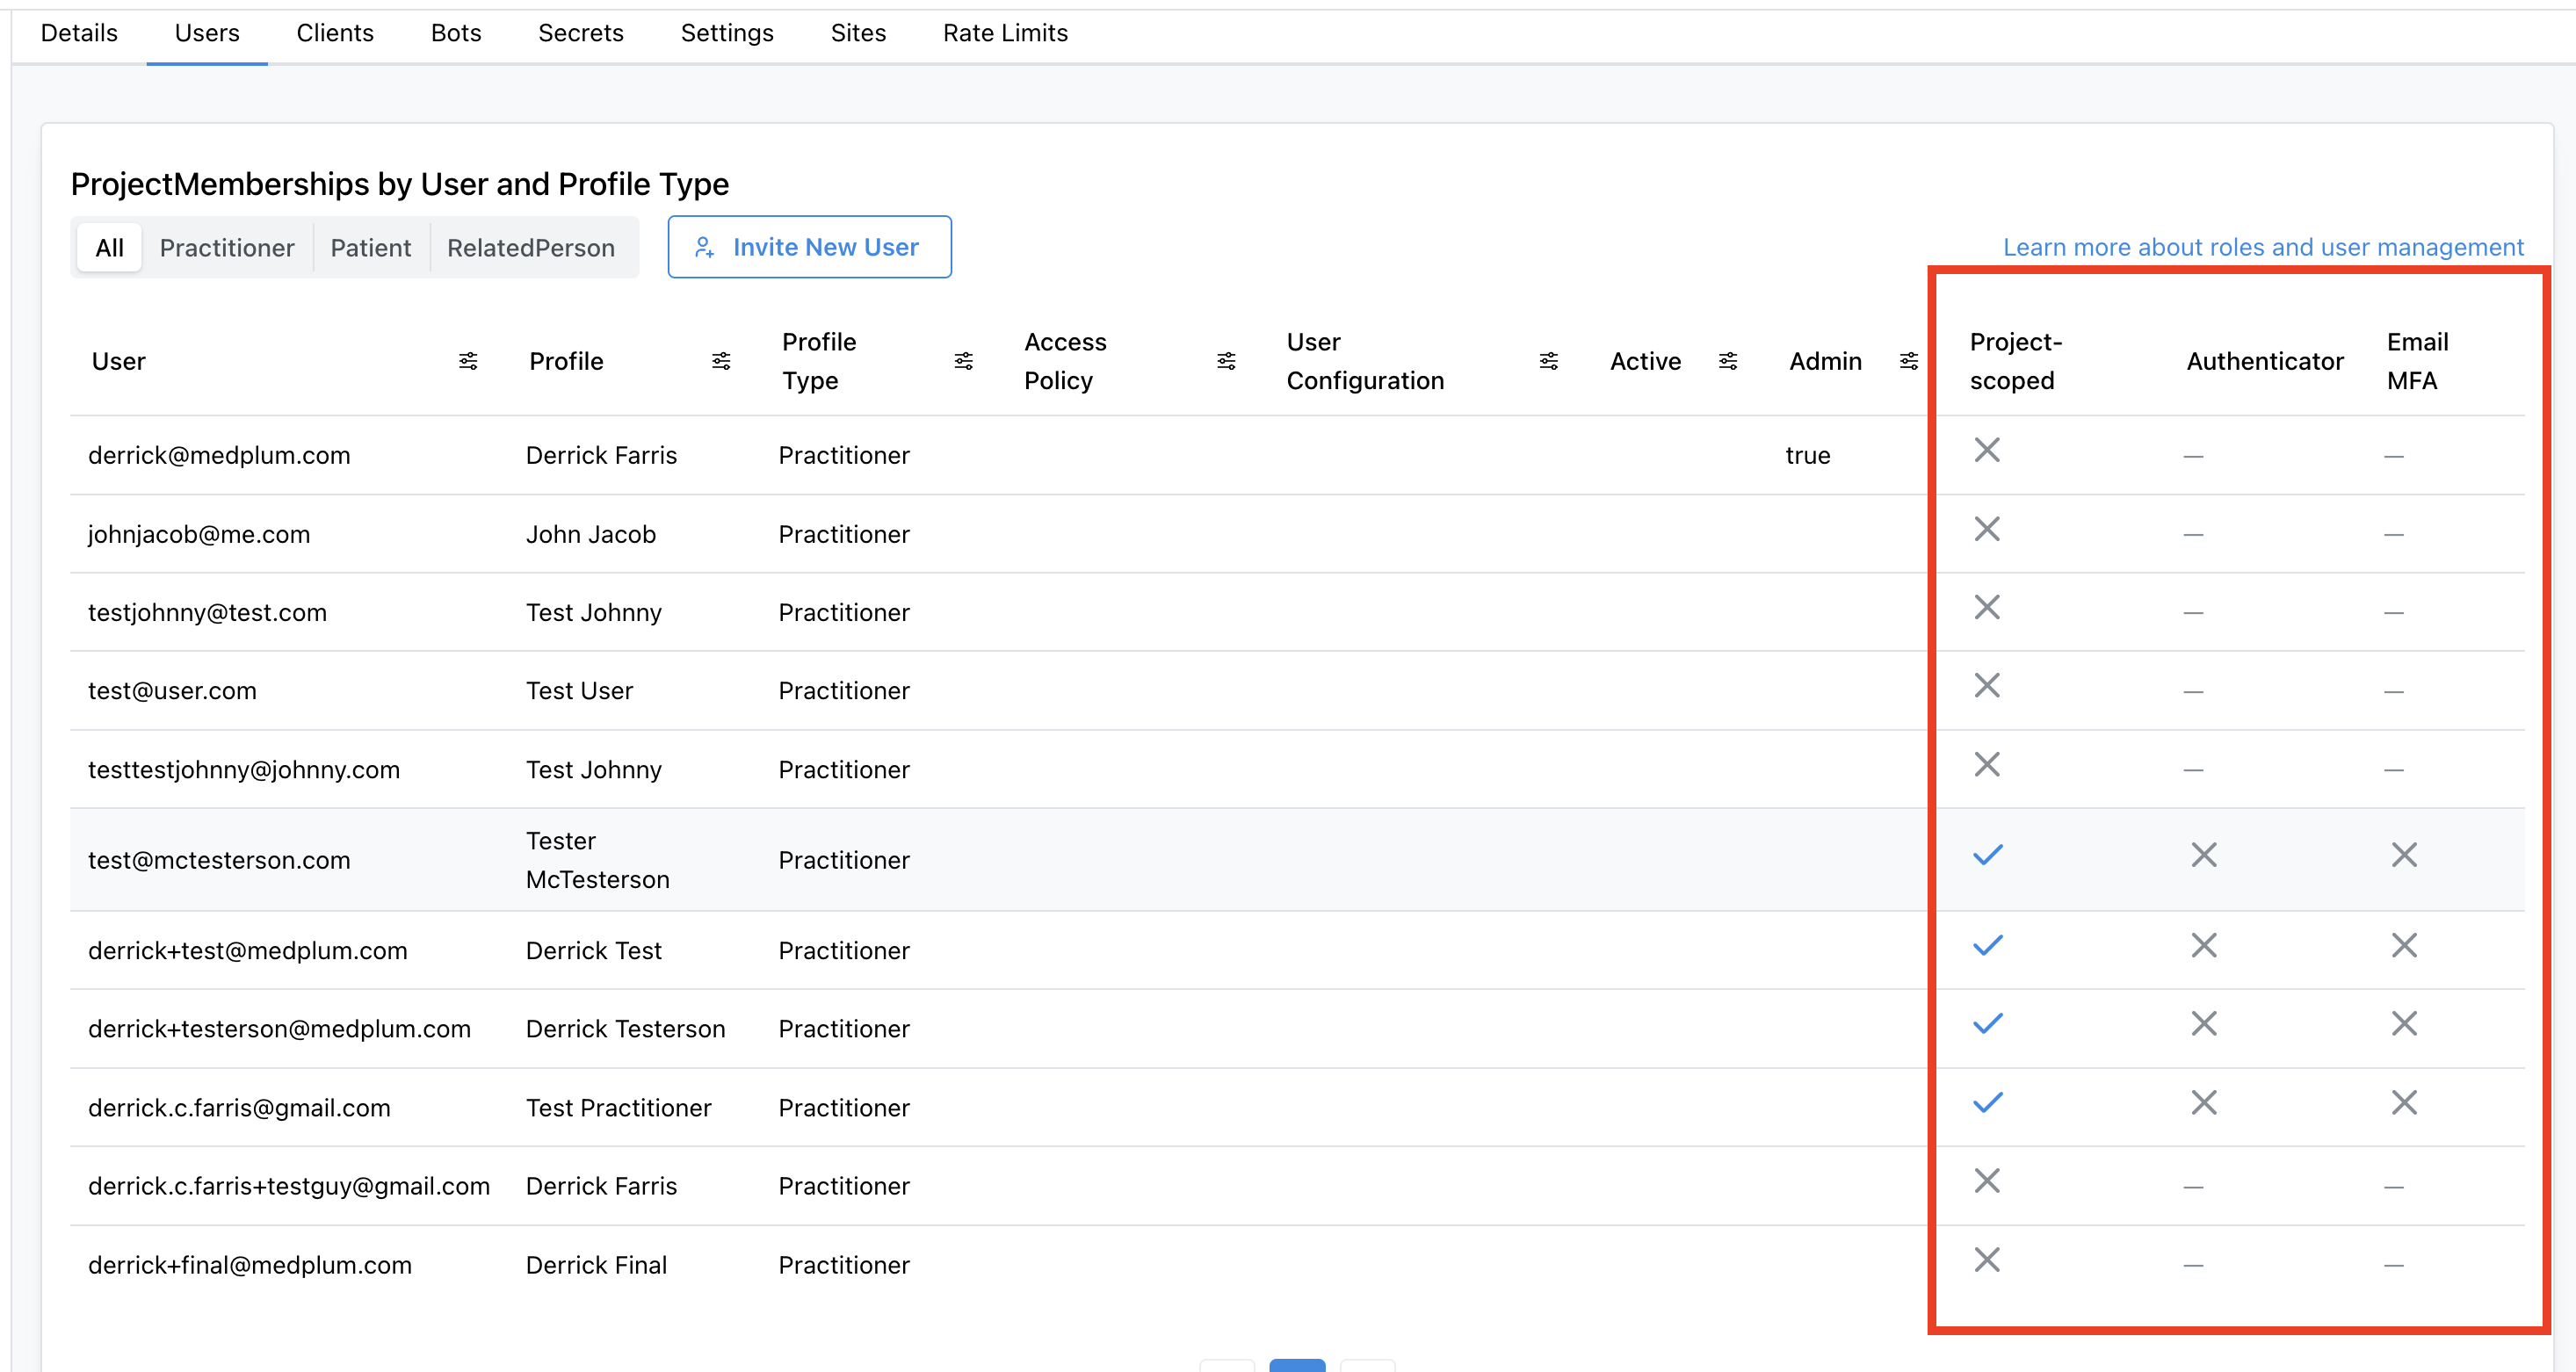Screen dimensions: 2576x1372
Task: Click the Invite New User button
Action: click(809, 247)
